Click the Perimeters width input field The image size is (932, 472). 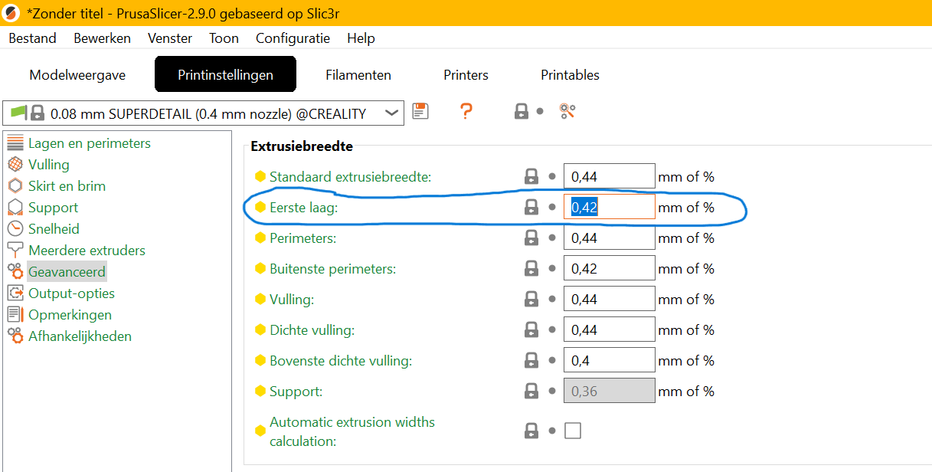tap(610, 238)
